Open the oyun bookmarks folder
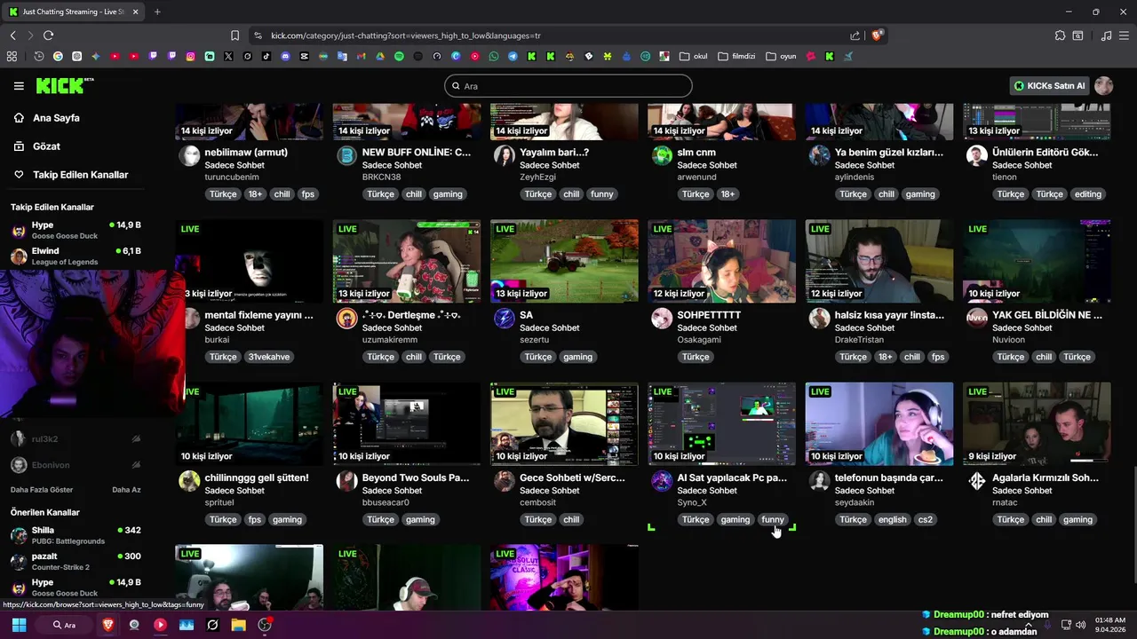Image resolution: width=1137 pixels, height=639 pixels. point(782,56)
